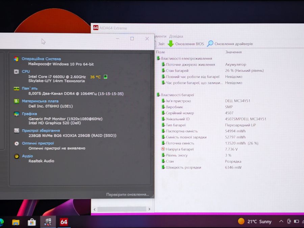Viewport: 304px width, 228px height.
Task: Click the Windows logo icon beside Операційна Система
Action: click(x=16, y=59)
